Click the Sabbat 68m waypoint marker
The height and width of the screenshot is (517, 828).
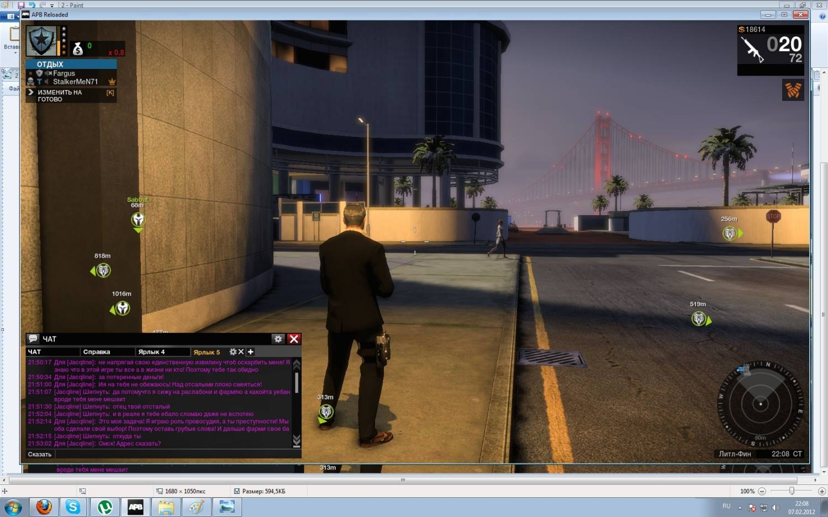pos(138,220)
